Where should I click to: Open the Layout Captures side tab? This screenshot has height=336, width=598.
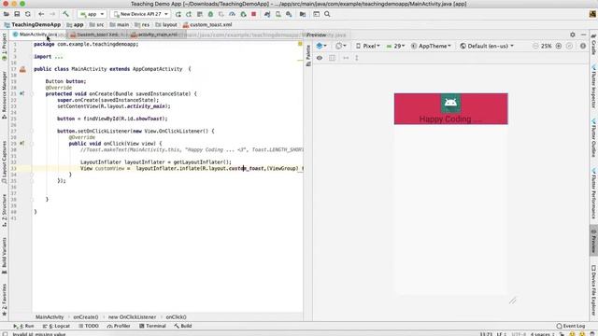pyautogui.click(x=4, y=161)
